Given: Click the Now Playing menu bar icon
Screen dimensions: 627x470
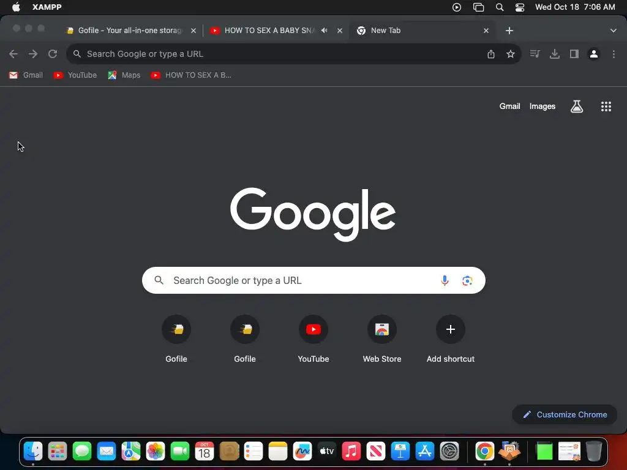Looking at the screenshot, I should click(456, 7).
